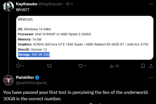Open the 18 ч timestamp link
The width and height of the screenshot is (156, 104).
pyautogui.click(x=69, y=4)
